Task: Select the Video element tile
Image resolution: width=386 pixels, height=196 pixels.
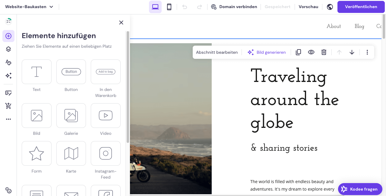Action: point(106,116)
